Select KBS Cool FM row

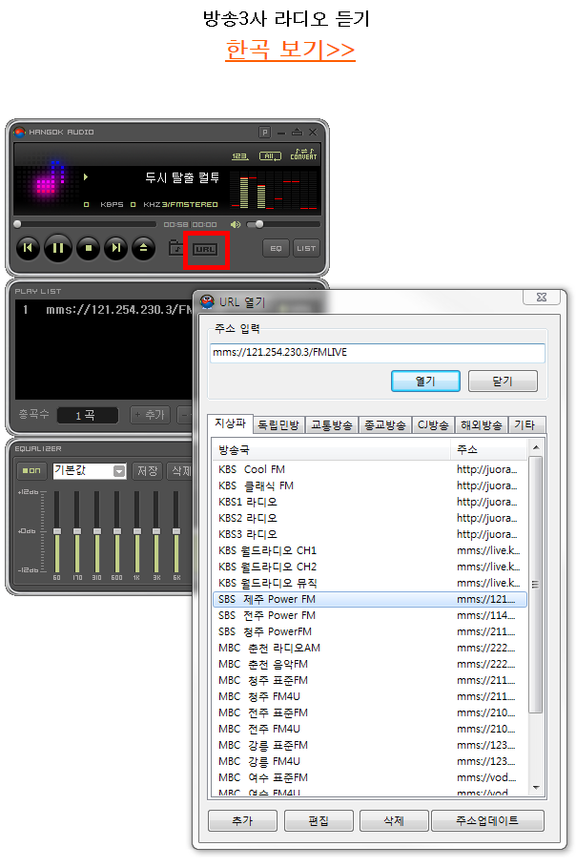coord(370,469)
